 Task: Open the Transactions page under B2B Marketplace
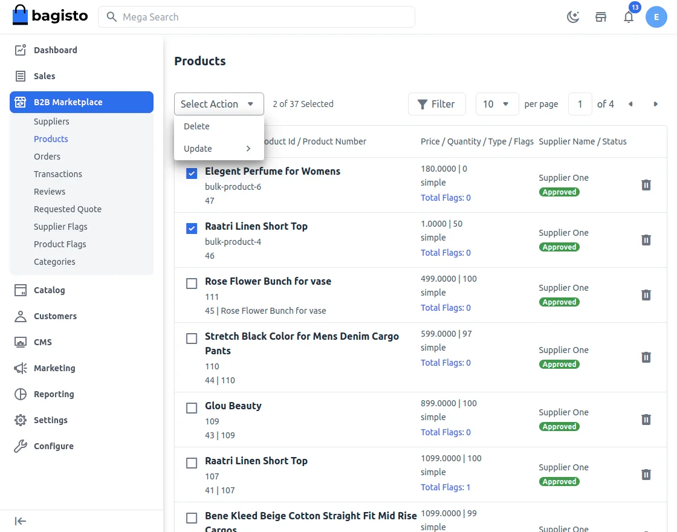point(58,174)
